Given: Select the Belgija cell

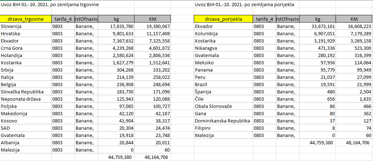Looking at the screenshot, I should 26,85.
